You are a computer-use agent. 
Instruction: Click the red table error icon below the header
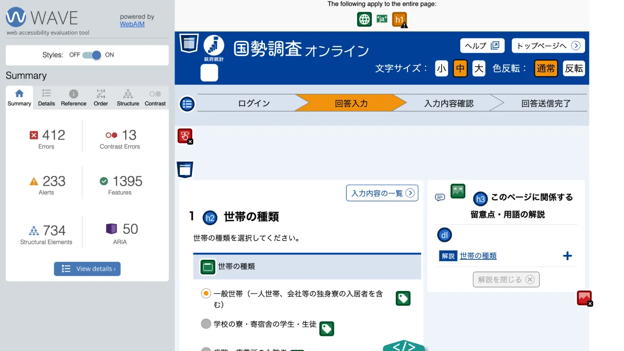coord(185,136)
